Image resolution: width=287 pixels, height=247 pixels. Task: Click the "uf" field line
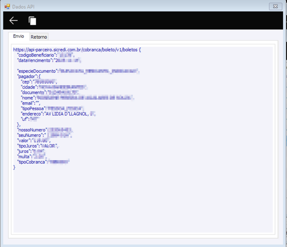(30, 119)
